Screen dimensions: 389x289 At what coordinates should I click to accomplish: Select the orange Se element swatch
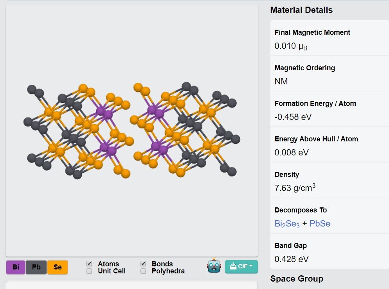tap(58, 267)
